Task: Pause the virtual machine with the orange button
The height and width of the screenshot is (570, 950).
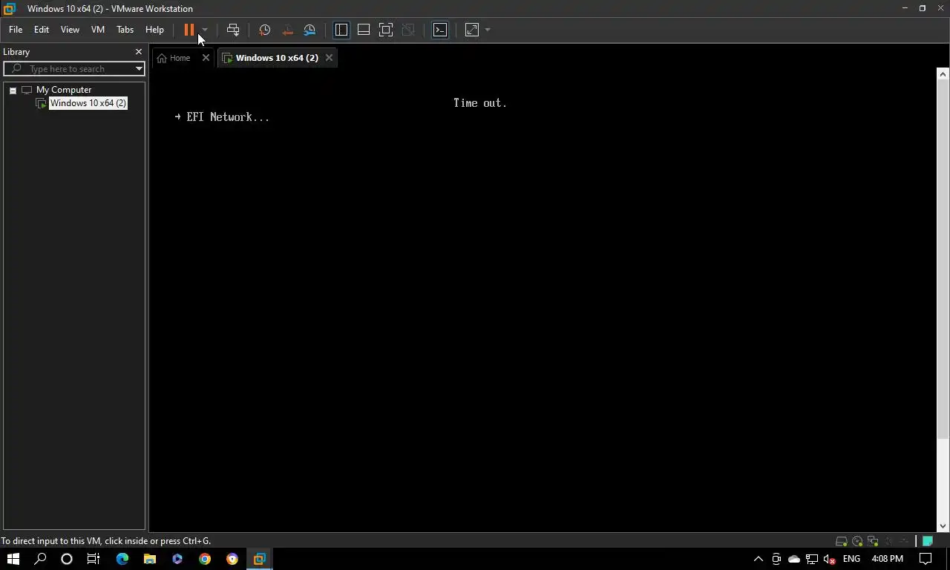Action: 189,30
